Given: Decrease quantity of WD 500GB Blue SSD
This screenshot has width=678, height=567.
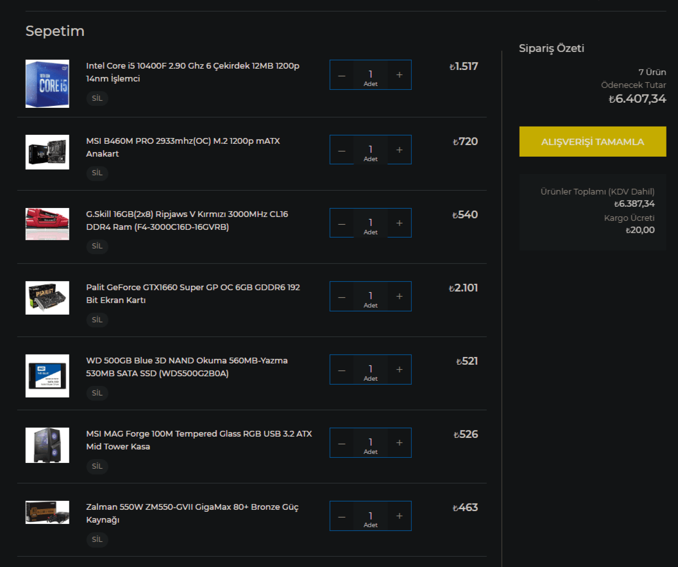Looking at the screenshot, I should coord(342,369).
